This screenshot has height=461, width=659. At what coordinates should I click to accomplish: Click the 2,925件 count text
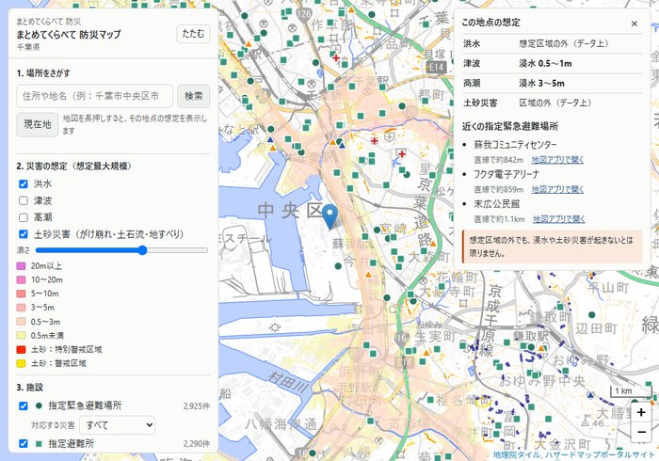click(197, 406)
